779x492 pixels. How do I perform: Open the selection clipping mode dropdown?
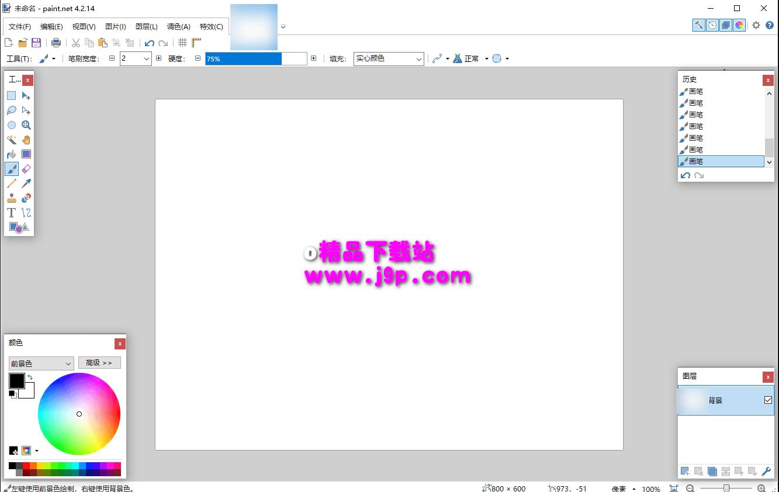tap(500, 58)
